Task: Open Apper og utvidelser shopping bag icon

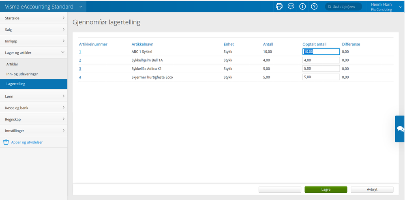Action: coord(6,142)
